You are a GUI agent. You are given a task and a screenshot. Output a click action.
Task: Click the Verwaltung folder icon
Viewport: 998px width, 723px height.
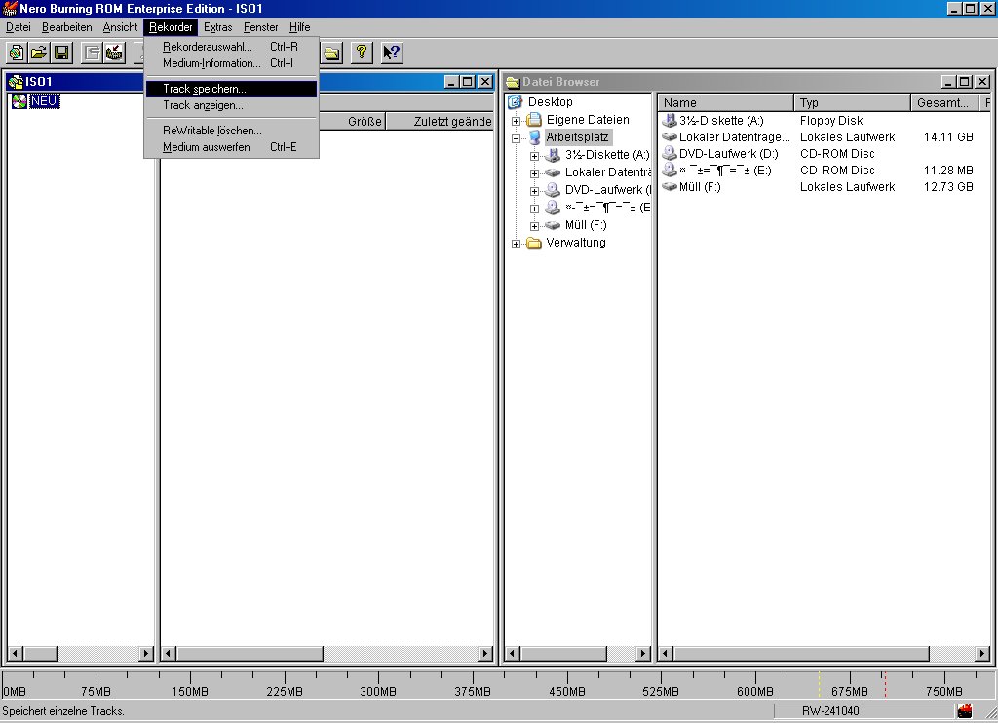535,243
